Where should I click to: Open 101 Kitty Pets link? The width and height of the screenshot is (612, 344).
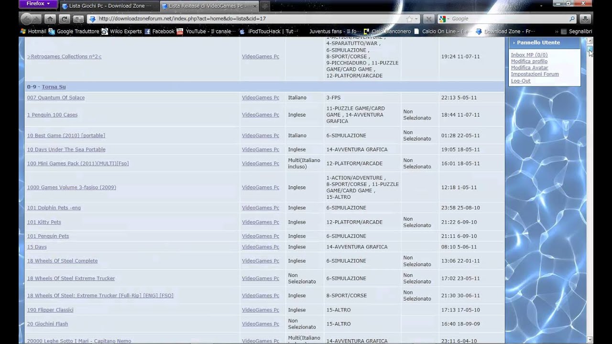point(44,222)
